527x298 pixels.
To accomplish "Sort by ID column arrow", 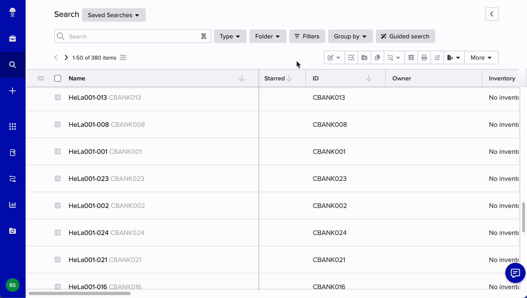I will (x=369, y=78).
